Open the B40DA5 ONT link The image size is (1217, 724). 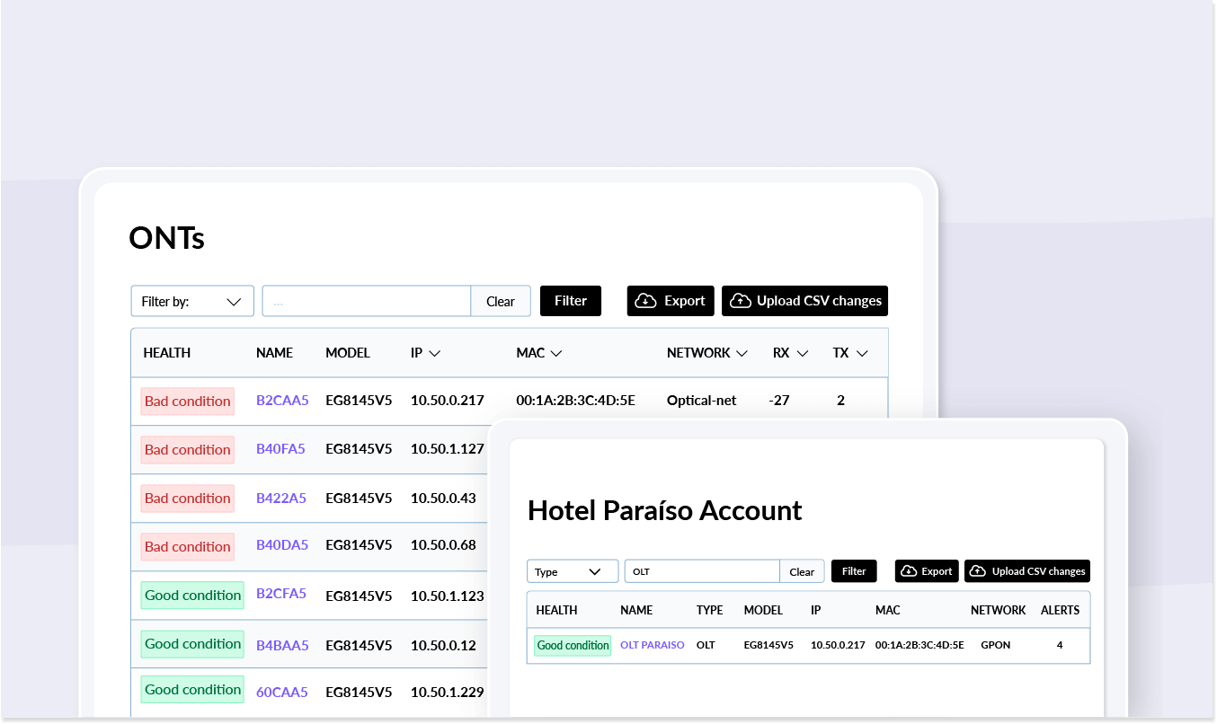(x=282, y=545)
